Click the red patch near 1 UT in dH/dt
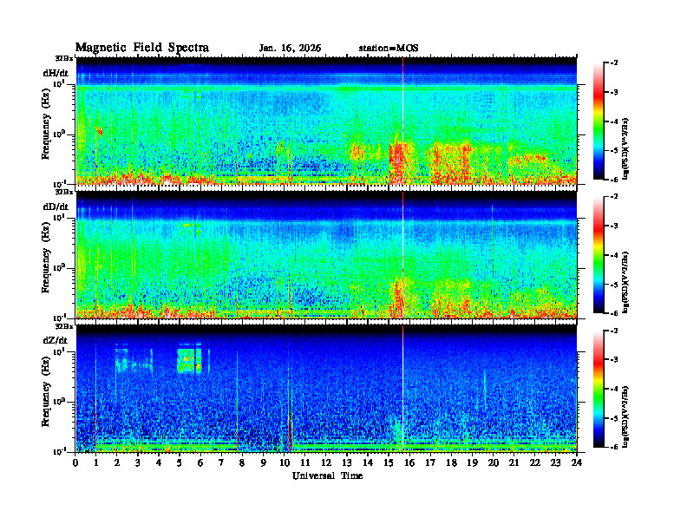The width and height of the screenshot is (687, 531). 99,131
